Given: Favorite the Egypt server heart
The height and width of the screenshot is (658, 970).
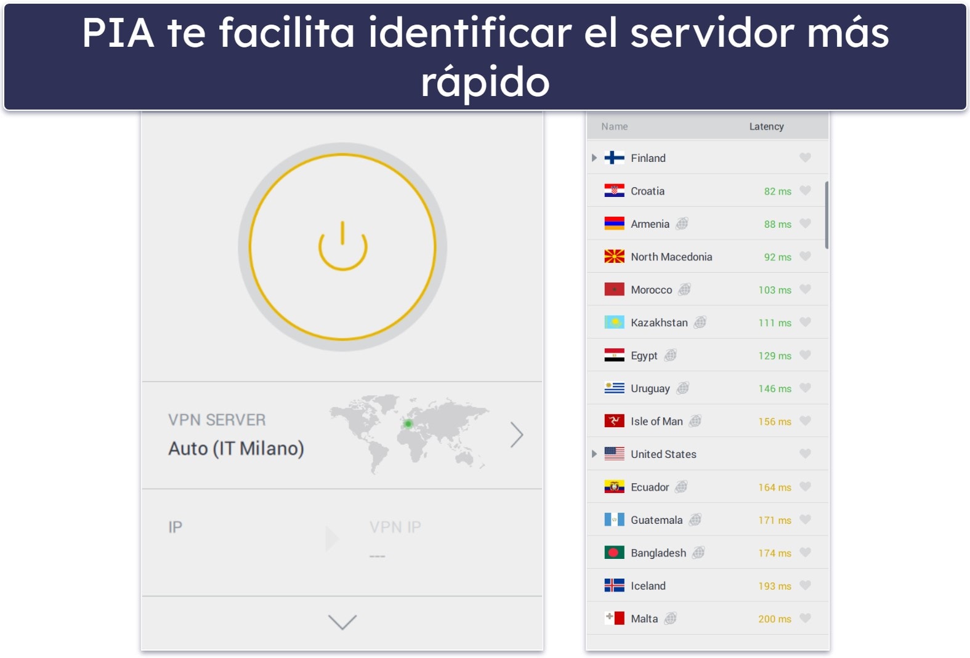Looking at the screenshot, I should pos(805,355).
